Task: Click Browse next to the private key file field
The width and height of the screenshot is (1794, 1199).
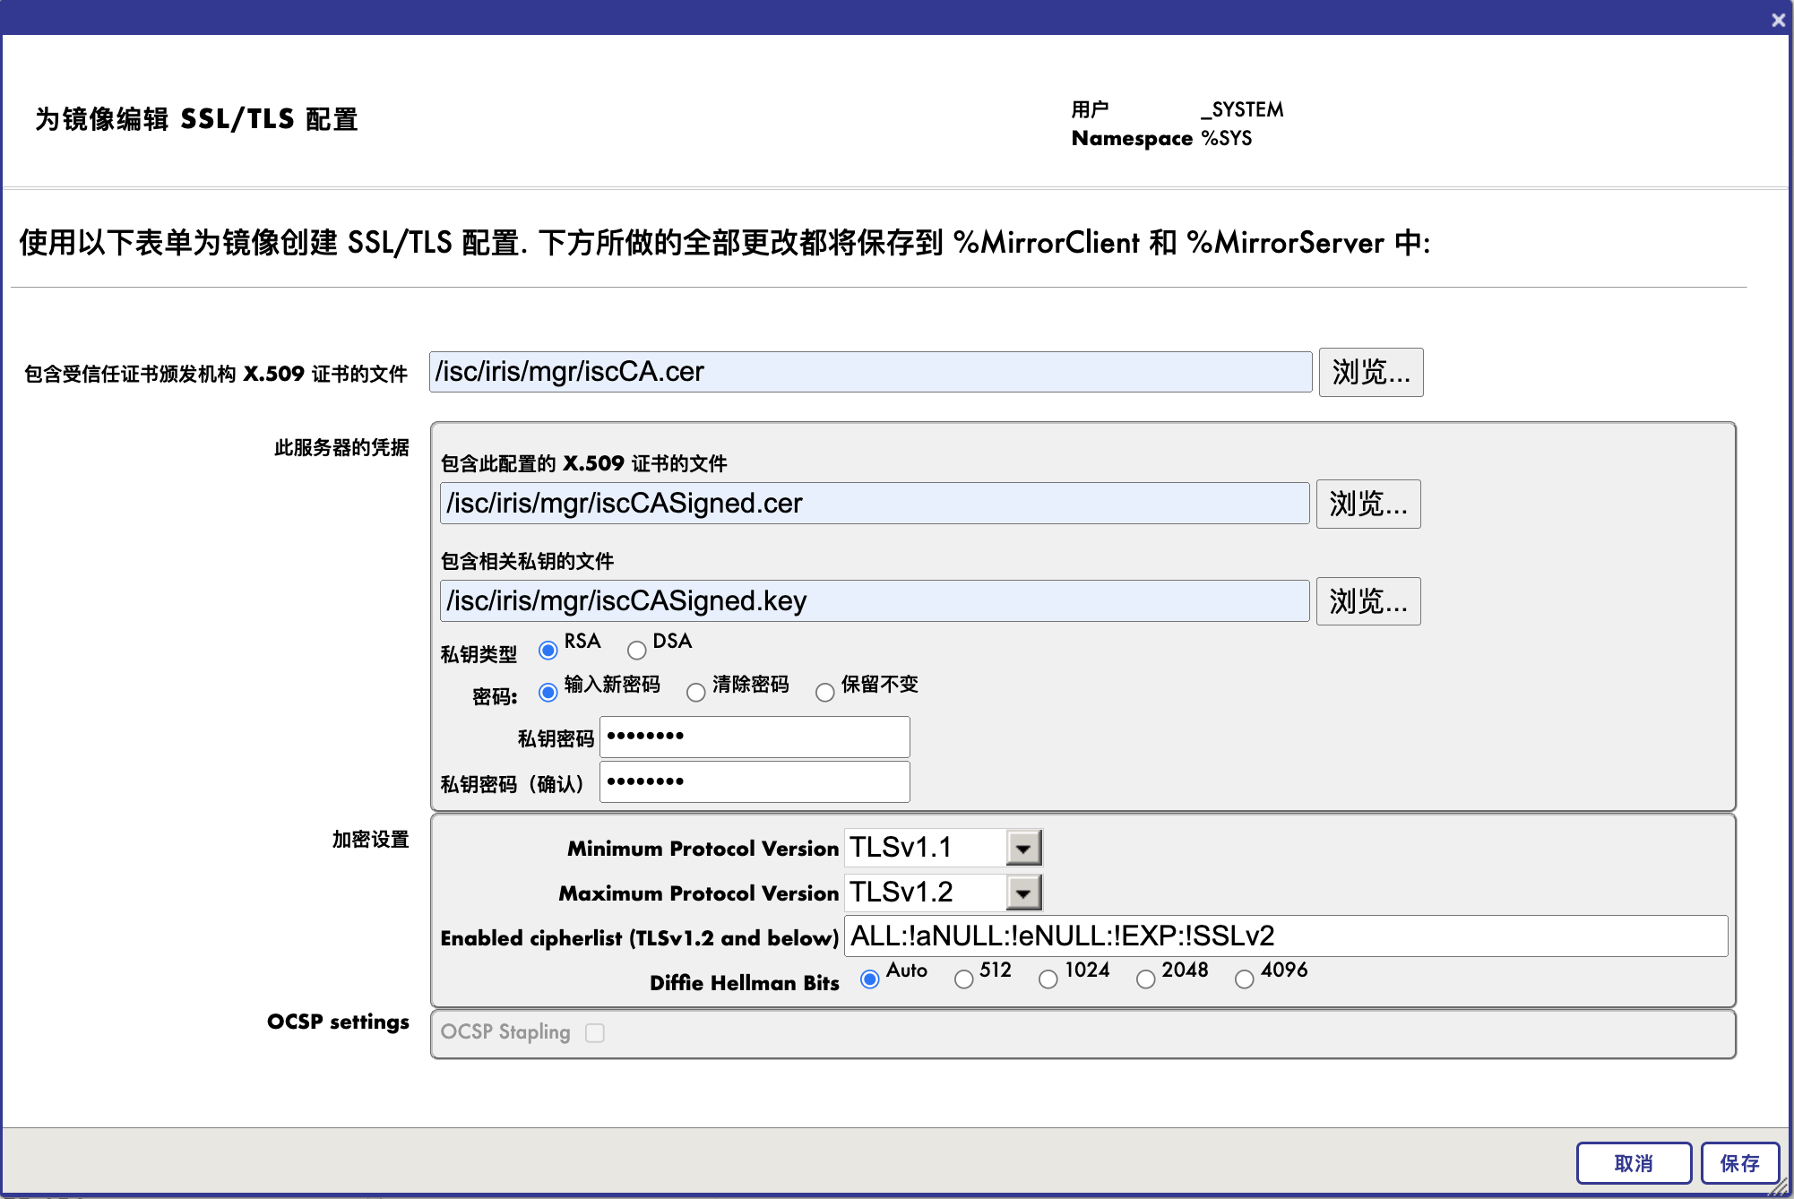Action: [x=1367, y=600]
